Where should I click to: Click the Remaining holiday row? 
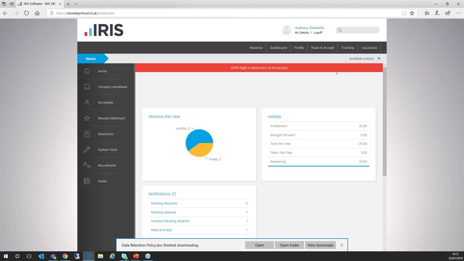point(319,161)
